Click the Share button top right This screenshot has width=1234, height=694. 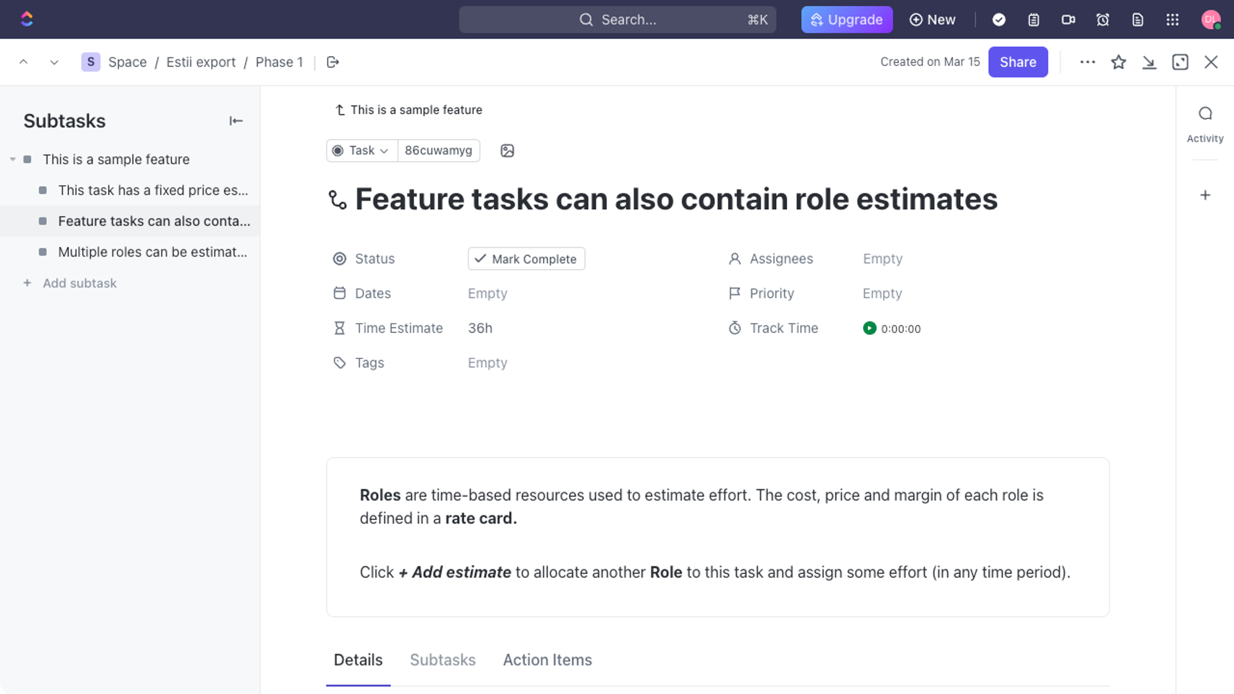point(1018,61)
